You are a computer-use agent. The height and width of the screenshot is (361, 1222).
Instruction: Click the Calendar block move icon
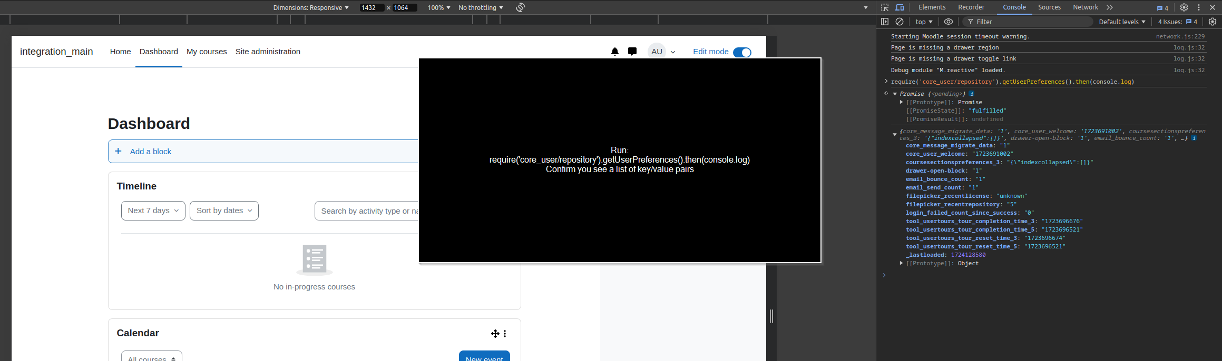click(x=495, y=334)
